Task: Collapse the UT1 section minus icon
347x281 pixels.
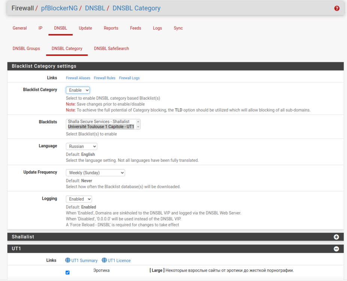Action: click(336, 249)
